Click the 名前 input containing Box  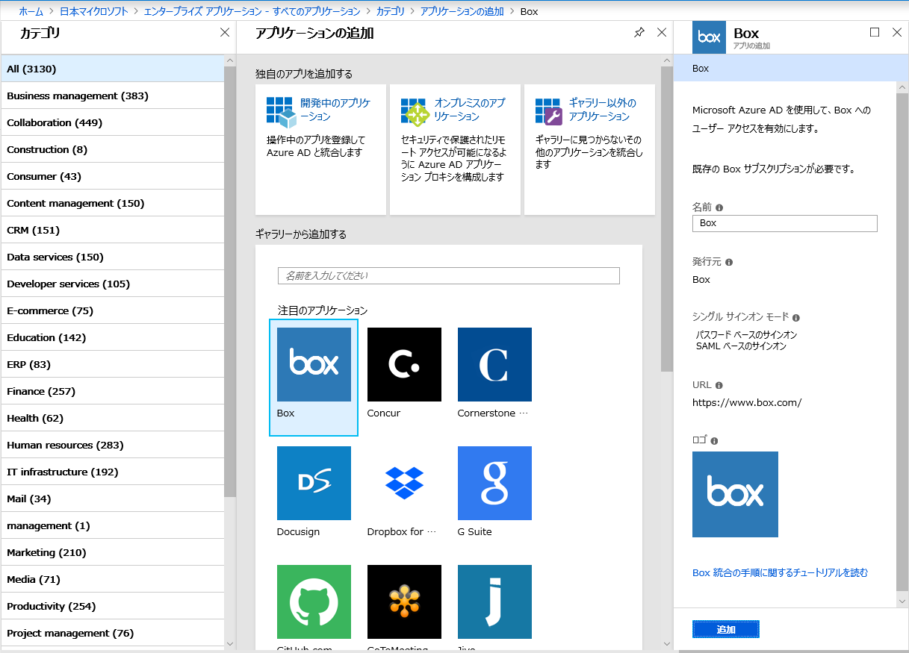point(785,223)
